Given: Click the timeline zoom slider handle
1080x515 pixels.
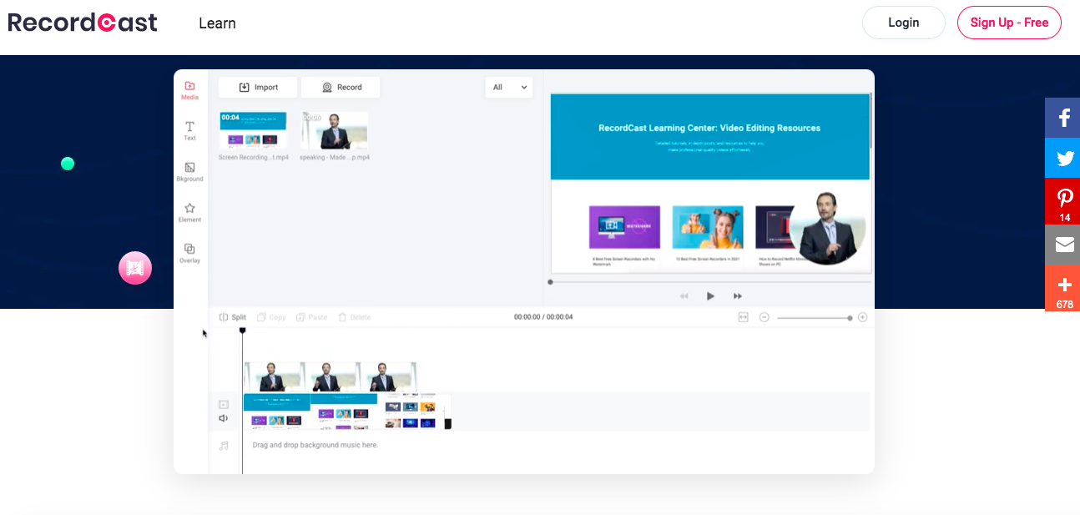Looking at the screenshot, I should [x=850, y=317].
